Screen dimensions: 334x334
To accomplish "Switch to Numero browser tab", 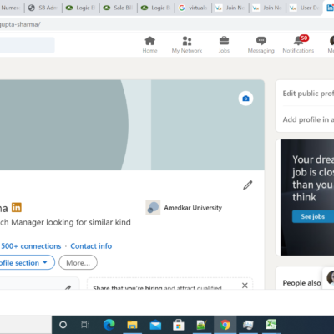I will 11,8.
